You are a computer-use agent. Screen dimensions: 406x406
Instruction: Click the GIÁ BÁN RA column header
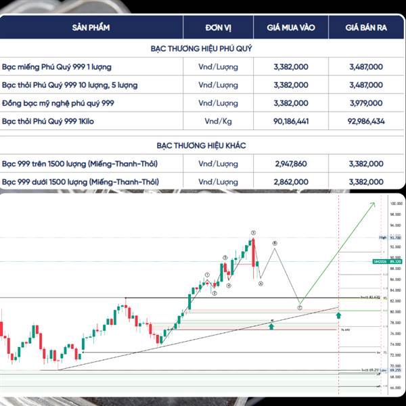click(x=366, y=28)
